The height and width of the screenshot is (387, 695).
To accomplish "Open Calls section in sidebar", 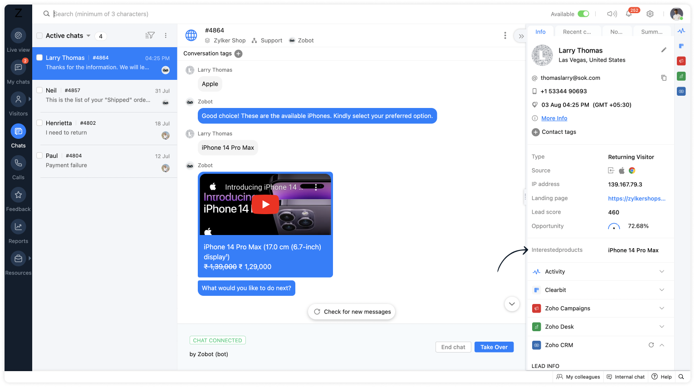I will pos(18,168).
